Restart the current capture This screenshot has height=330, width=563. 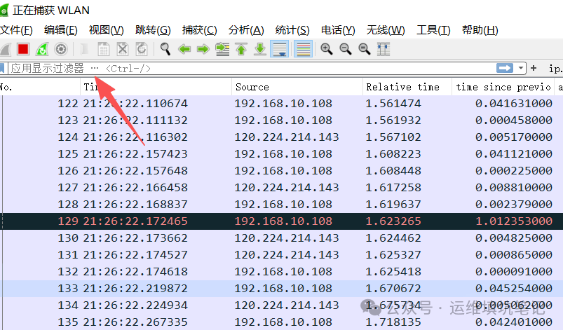(42, 49)
